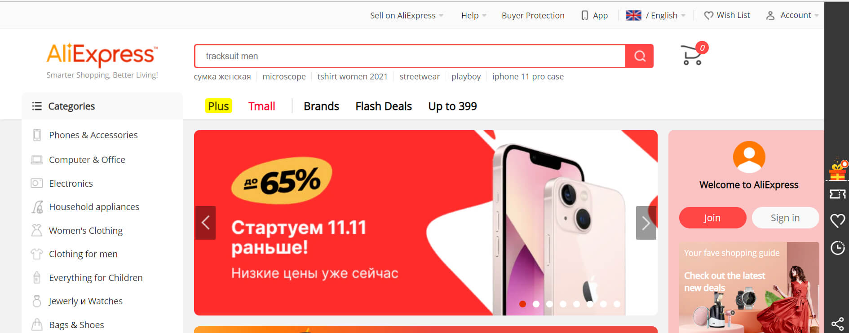Click the orange user avatar icon
The image size is (849, 333).
[749, 157]
